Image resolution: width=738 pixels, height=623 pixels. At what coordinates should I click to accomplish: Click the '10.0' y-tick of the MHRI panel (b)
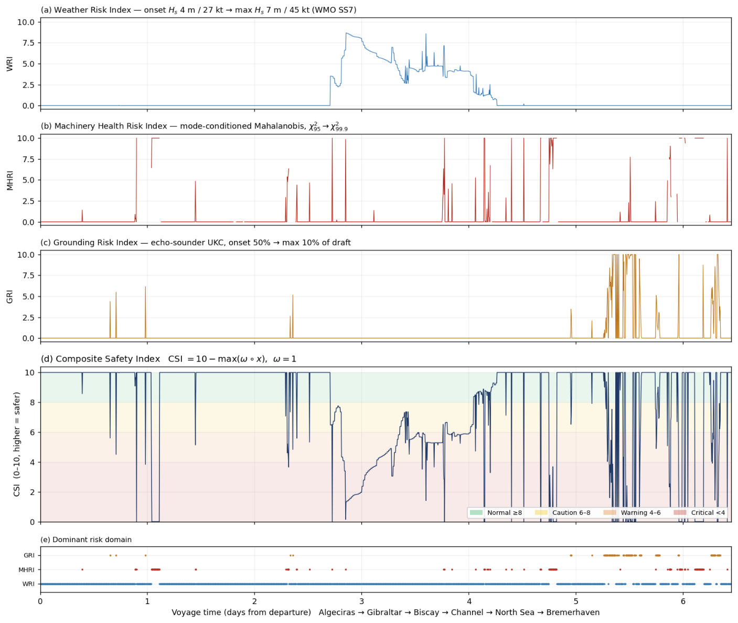[26, 139]
